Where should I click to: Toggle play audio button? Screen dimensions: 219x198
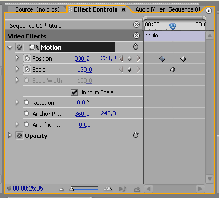point(122,189)
